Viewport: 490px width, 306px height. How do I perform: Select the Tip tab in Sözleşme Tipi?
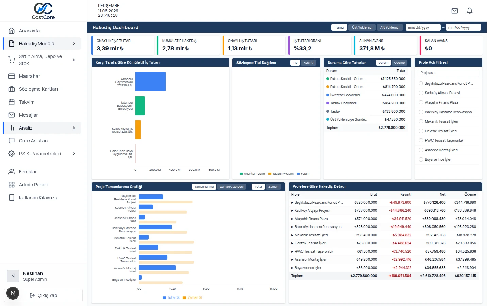click(x=295, y=63)
